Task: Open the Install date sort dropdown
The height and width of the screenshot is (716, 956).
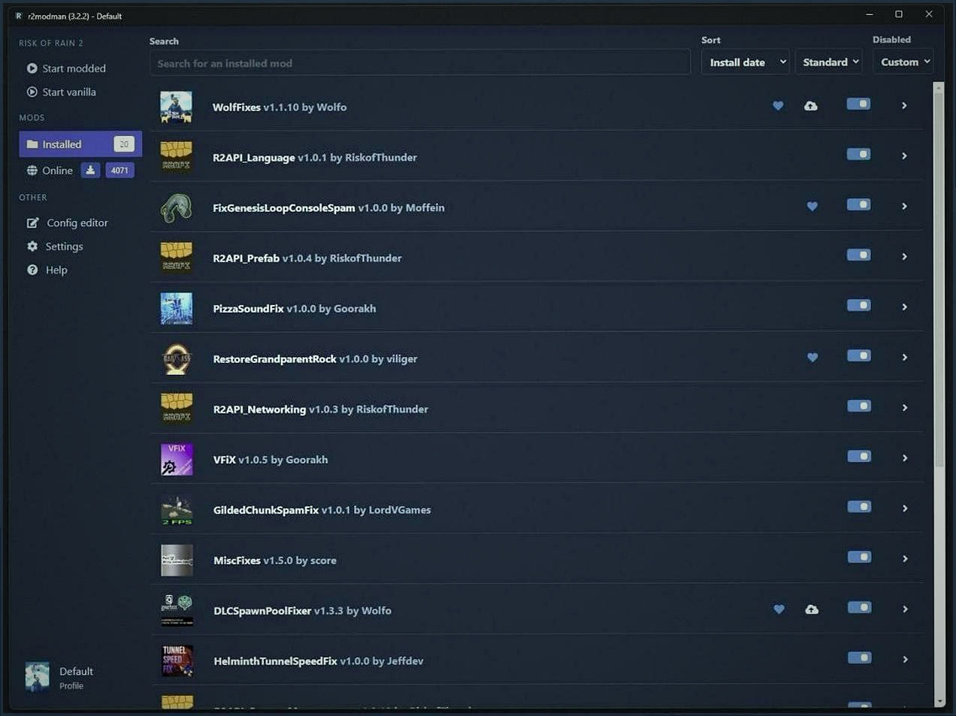Action: pos(746,62)
